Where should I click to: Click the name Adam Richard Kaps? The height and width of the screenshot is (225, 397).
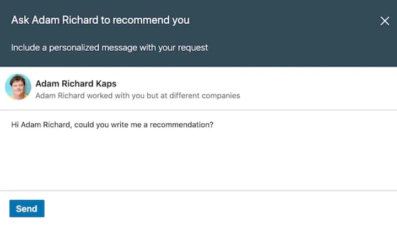point(76,84)
